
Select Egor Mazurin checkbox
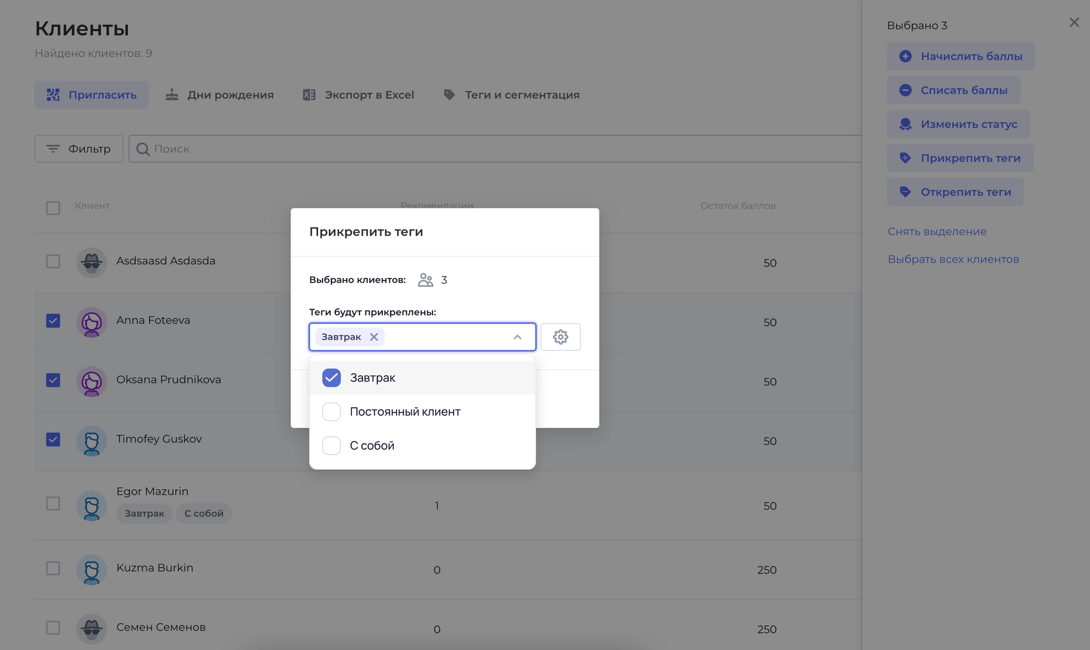point(53,504)
